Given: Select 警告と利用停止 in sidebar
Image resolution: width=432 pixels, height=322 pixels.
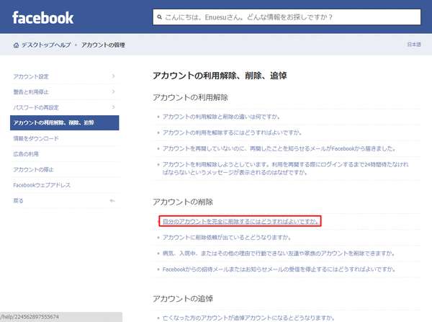Looking at the screenshot, I should click(31, 91).
